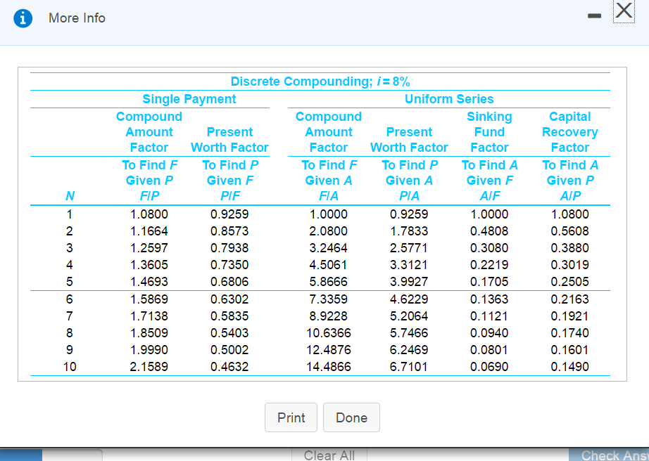
Task: Click the cell showing 8.9228
Action: 329,316
